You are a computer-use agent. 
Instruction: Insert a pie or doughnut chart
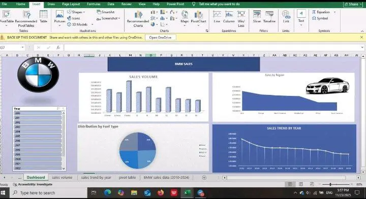[154, 24]
